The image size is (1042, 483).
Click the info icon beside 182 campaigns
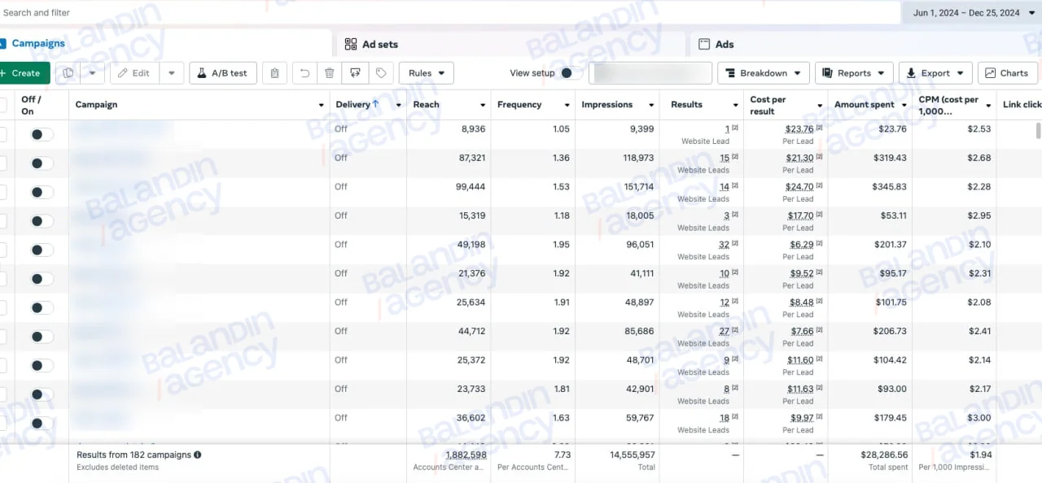tap(198, 455)
